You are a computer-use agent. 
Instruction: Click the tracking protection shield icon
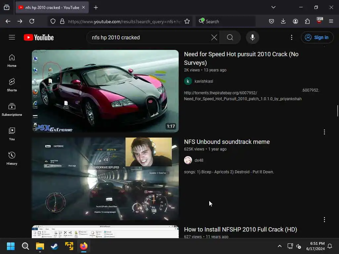point(53,21)
